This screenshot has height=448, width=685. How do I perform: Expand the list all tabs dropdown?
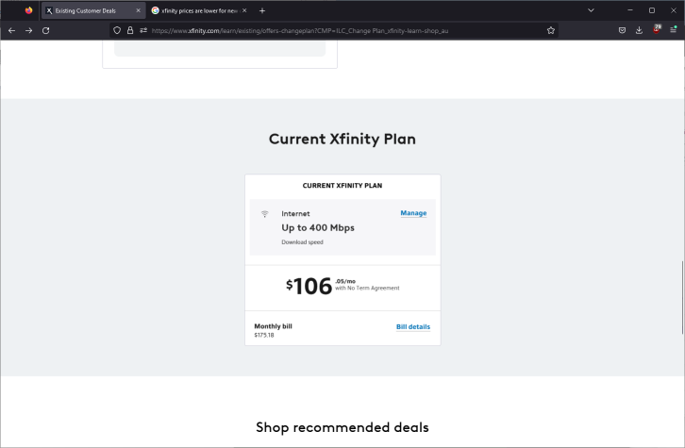coord(592,10)
